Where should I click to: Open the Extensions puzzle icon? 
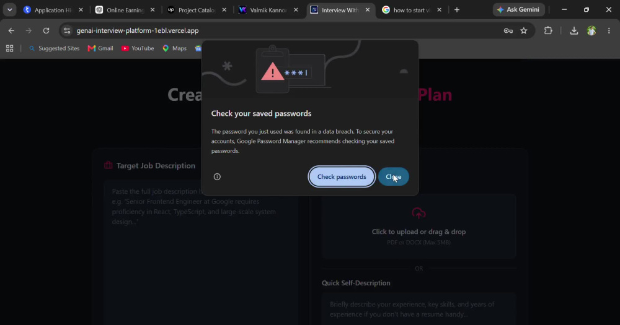click(x=548, y=30)
